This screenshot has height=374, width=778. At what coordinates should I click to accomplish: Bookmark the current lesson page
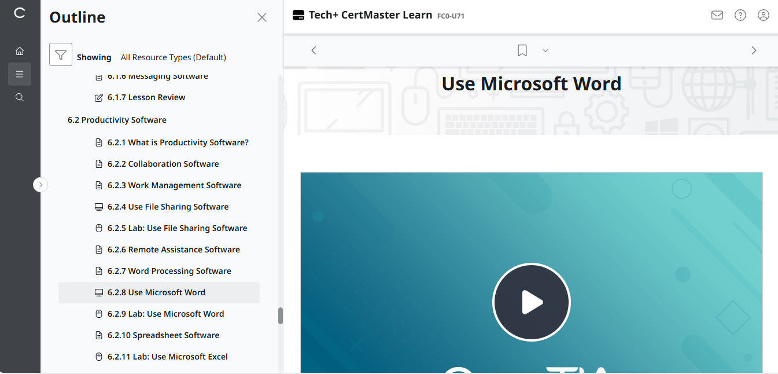coord(522,50)
